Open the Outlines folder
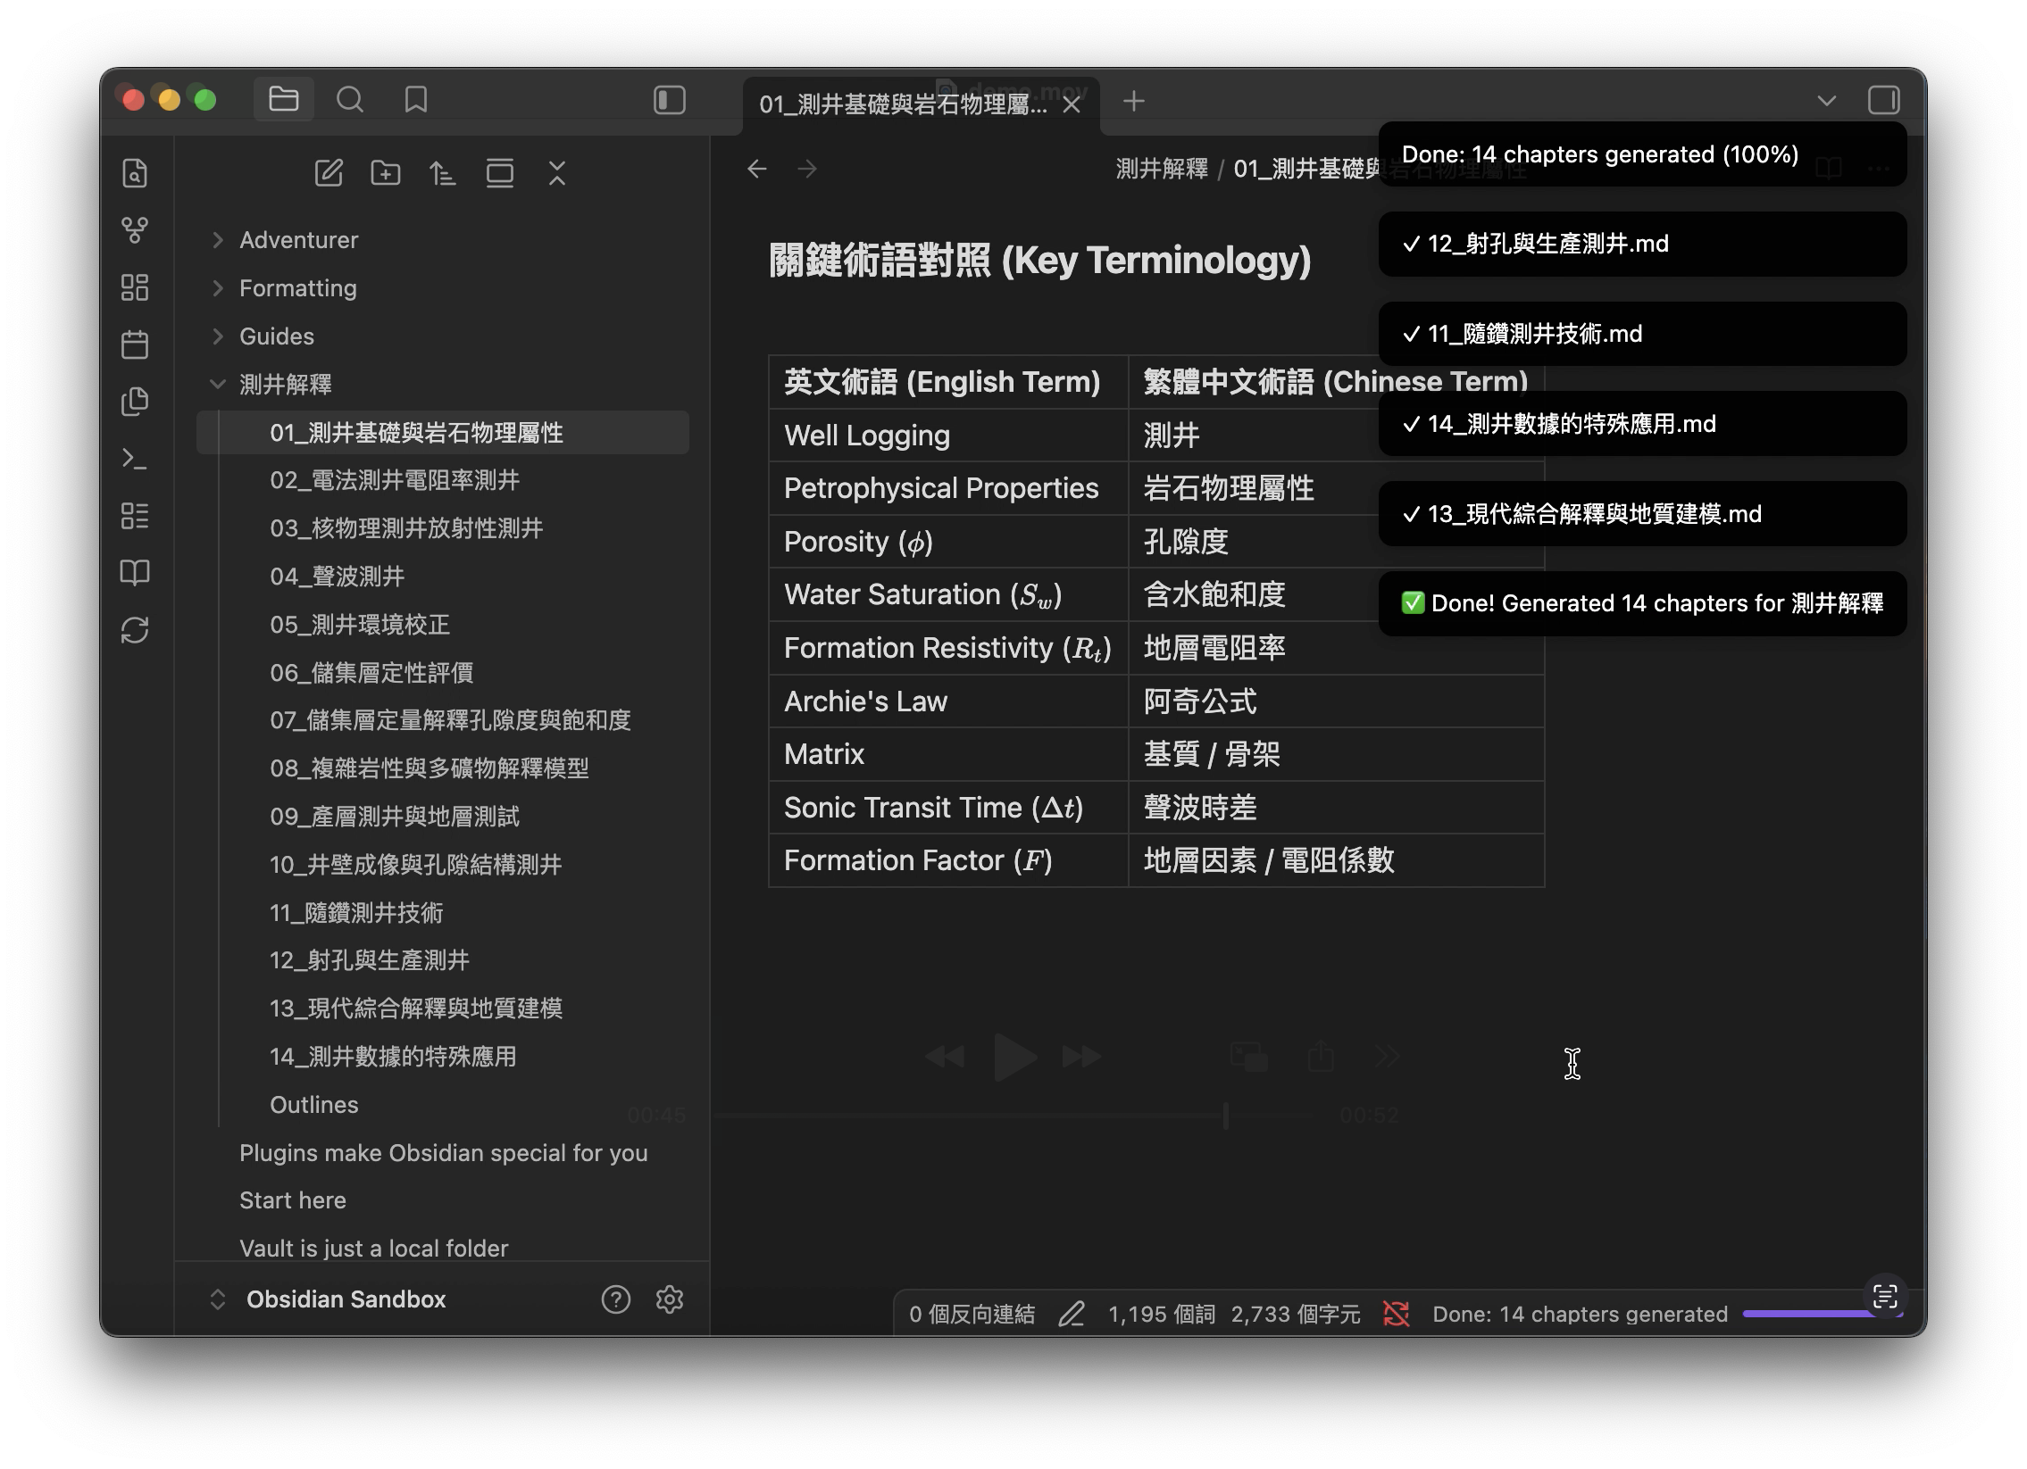The image size is (2027, 1469). pos(313,1106)
